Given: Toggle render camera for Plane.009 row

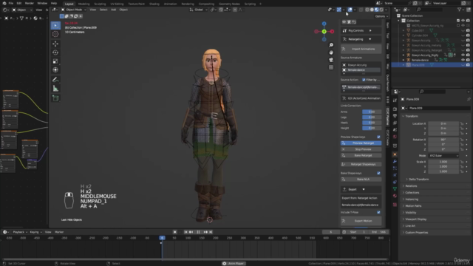Looking at the screenshot, I should pos(468,65).
